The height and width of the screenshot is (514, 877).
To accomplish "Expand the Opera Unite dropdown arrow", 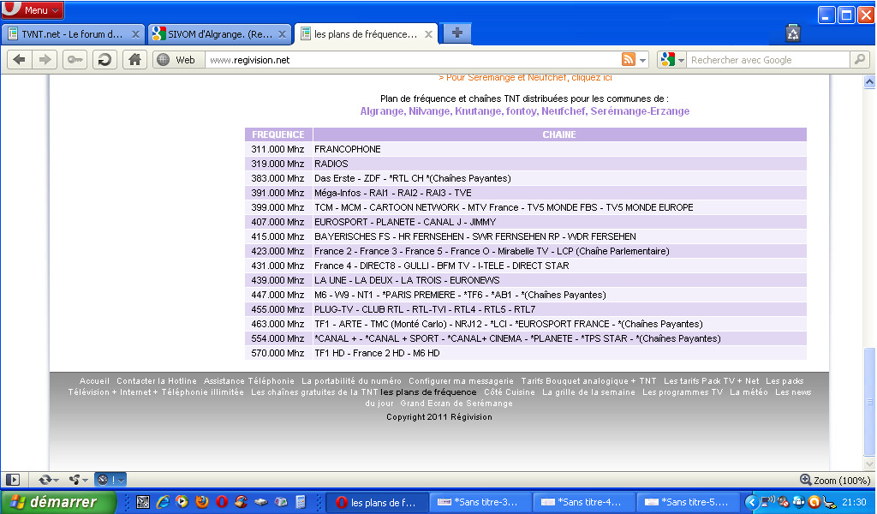I will pos(85,480).
